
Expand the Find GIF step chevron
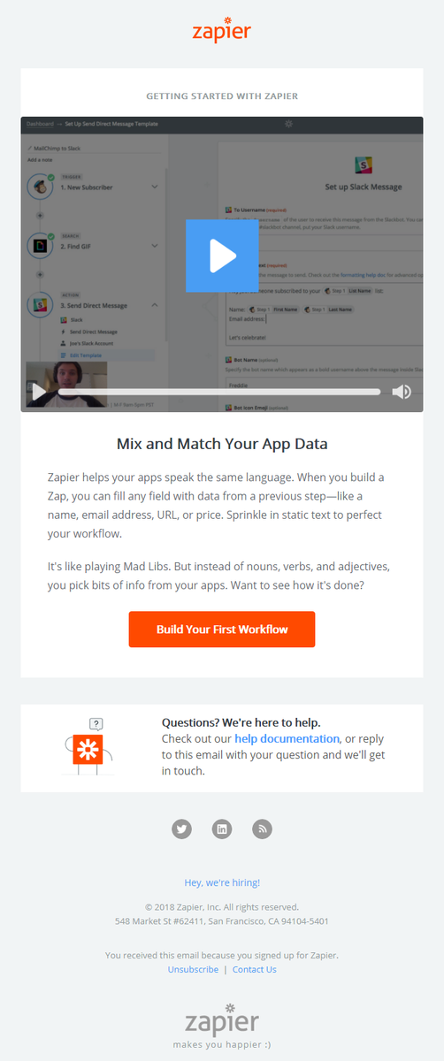[156, 246]
